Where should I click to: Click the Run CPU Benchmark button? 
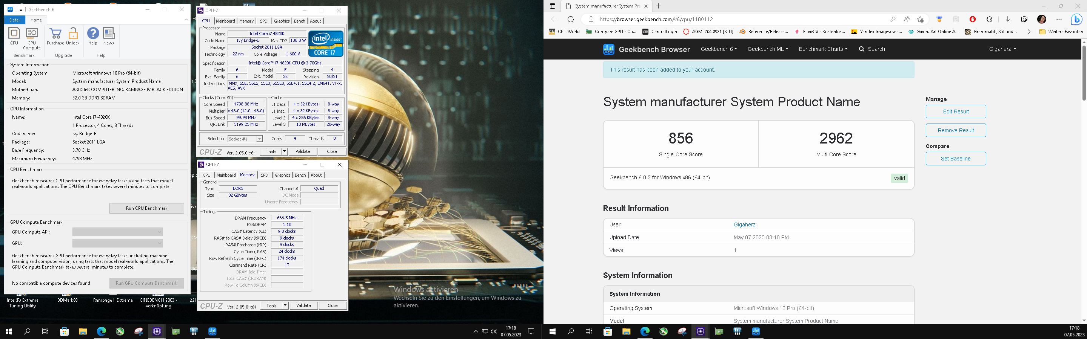(146, 208)
